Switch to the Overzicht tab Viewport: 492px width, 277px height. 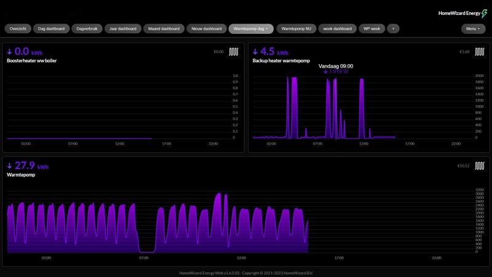tap(18, 28)
